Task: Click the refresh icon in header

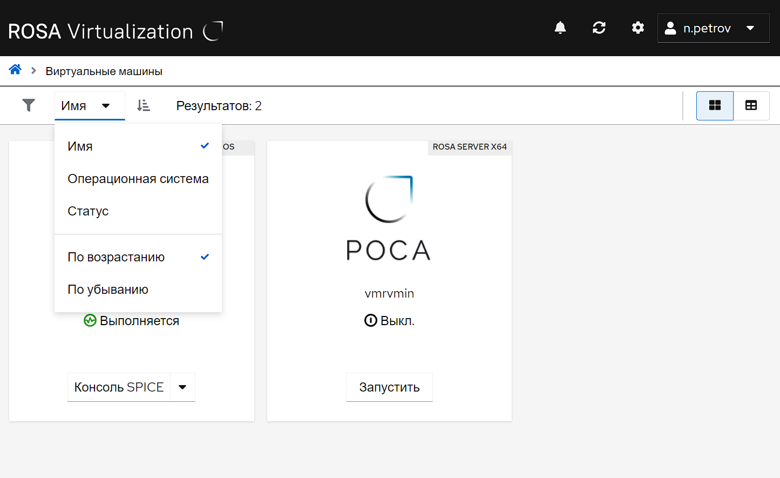Action: point(599,28)
